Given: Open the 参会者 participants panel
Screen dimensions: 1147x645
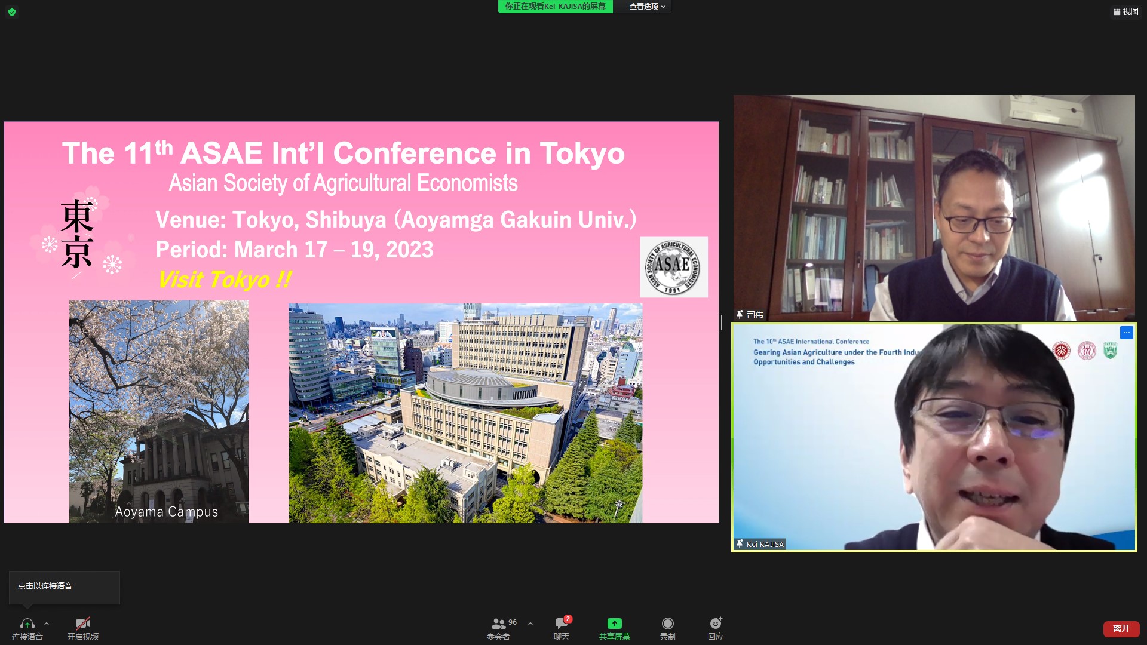Looking at the screenshot, I should [x=499, y=629].
